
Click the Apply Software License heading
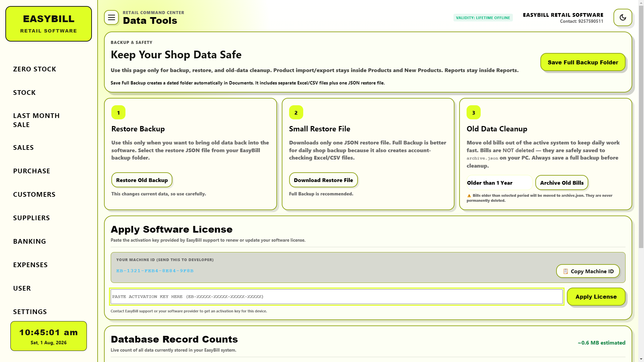click(171, 229)
